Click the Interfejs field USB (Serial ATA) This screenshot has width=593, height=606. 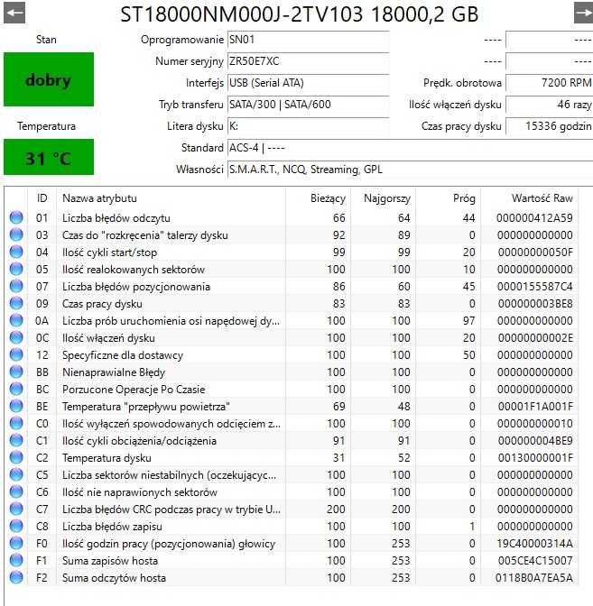click(x=309, y=83)
